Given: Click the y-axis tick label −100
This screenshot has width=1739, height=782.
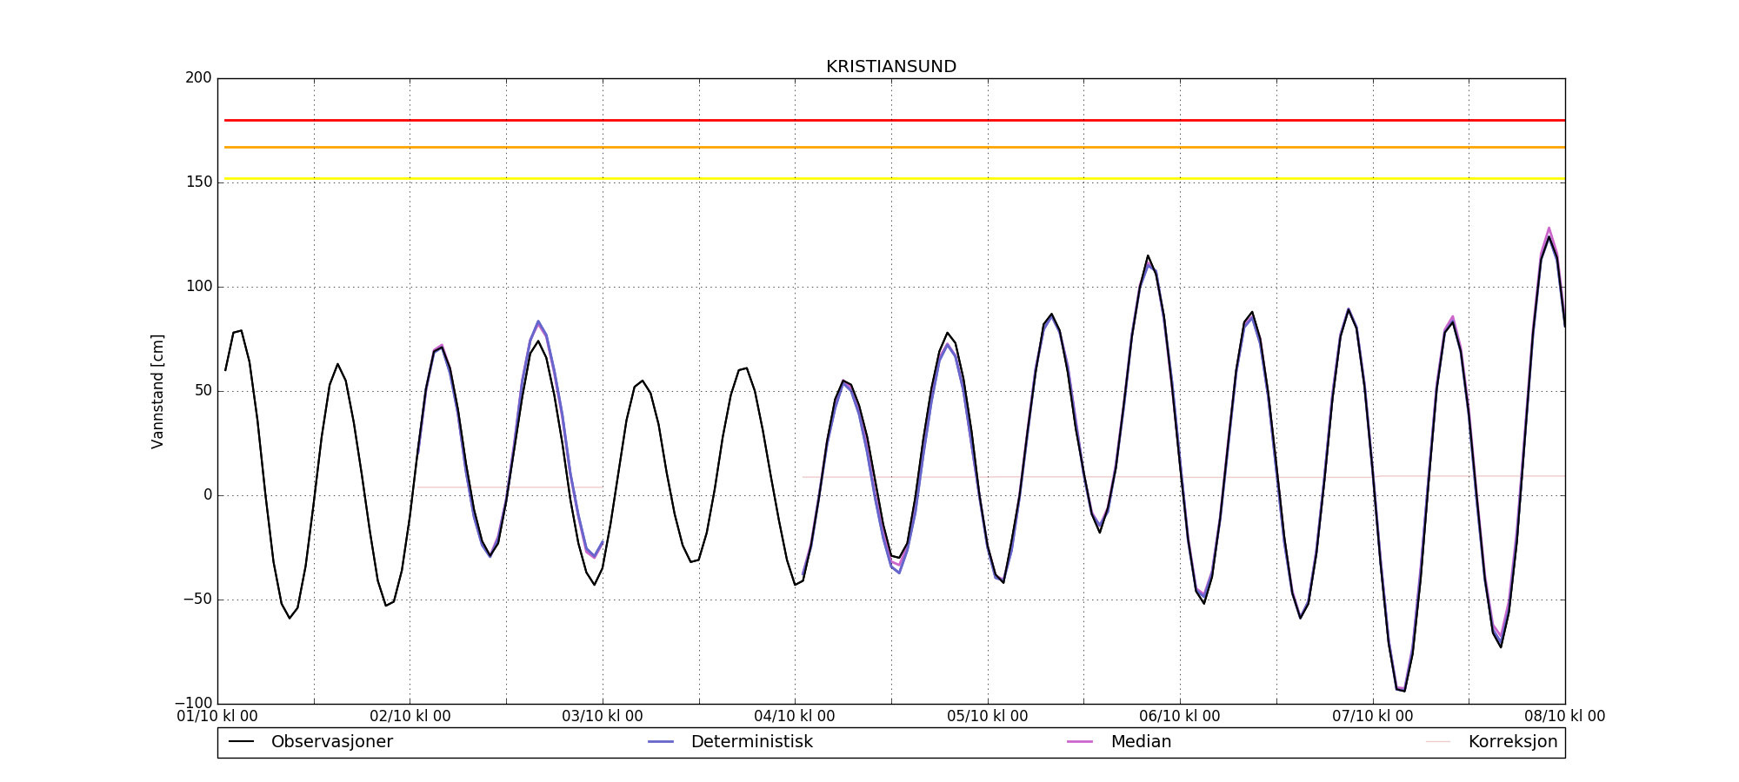Looking at the screenshot, I should [x=192, y=703].
